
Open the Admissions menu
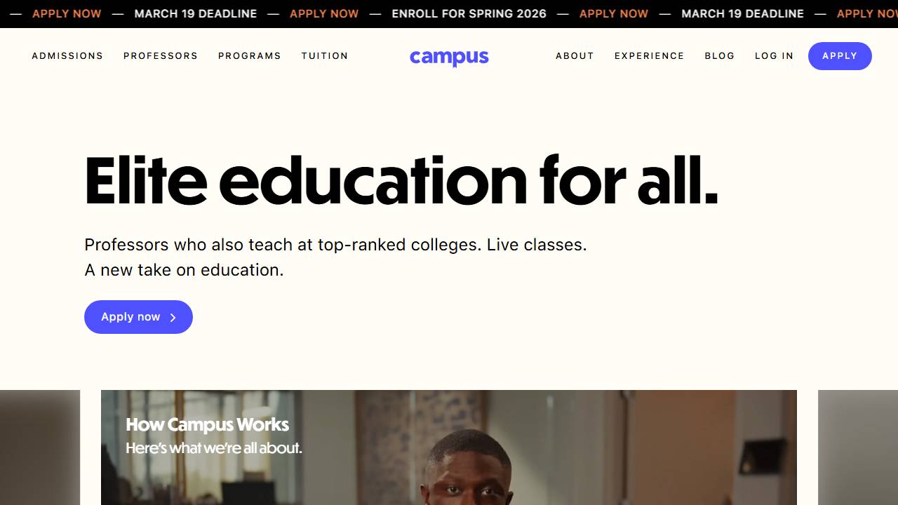point(67,56)
